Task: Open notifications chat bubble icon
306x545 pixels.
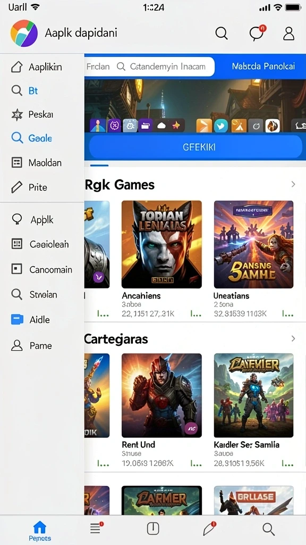Action: point(258,33)
